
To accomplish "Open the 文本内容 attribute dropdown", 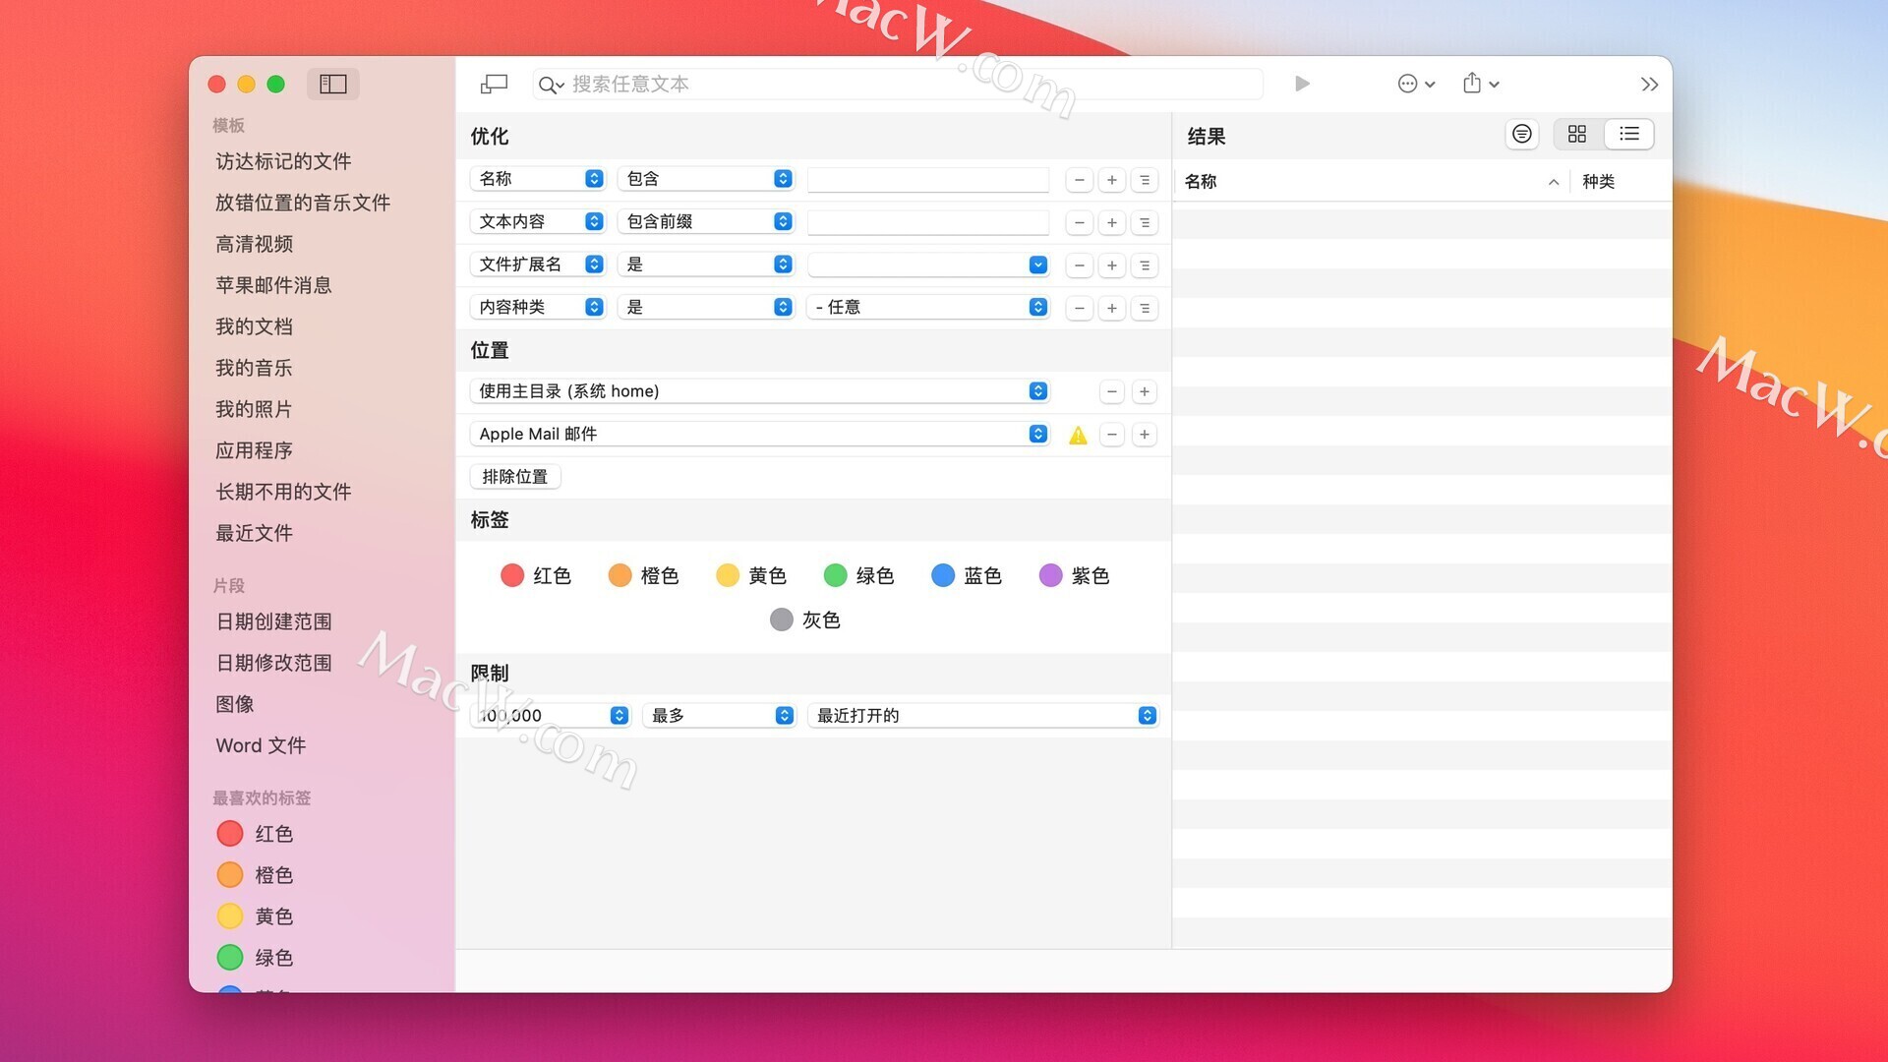I will tap(538, 221).
